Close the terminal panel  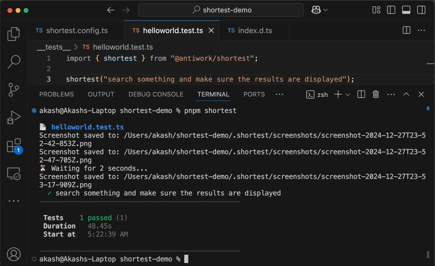tap(421, 94)
